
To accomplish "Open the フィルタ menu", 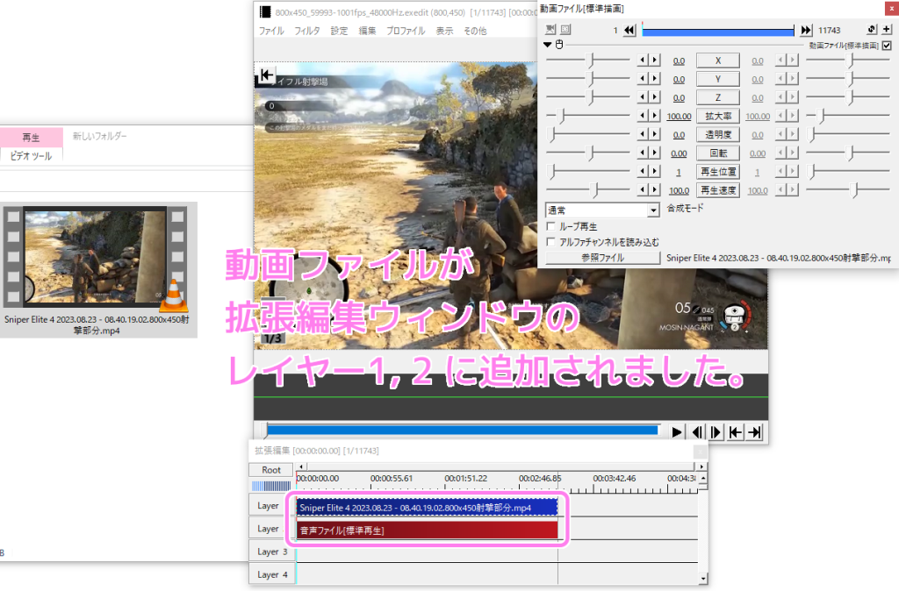I will 307,31.
